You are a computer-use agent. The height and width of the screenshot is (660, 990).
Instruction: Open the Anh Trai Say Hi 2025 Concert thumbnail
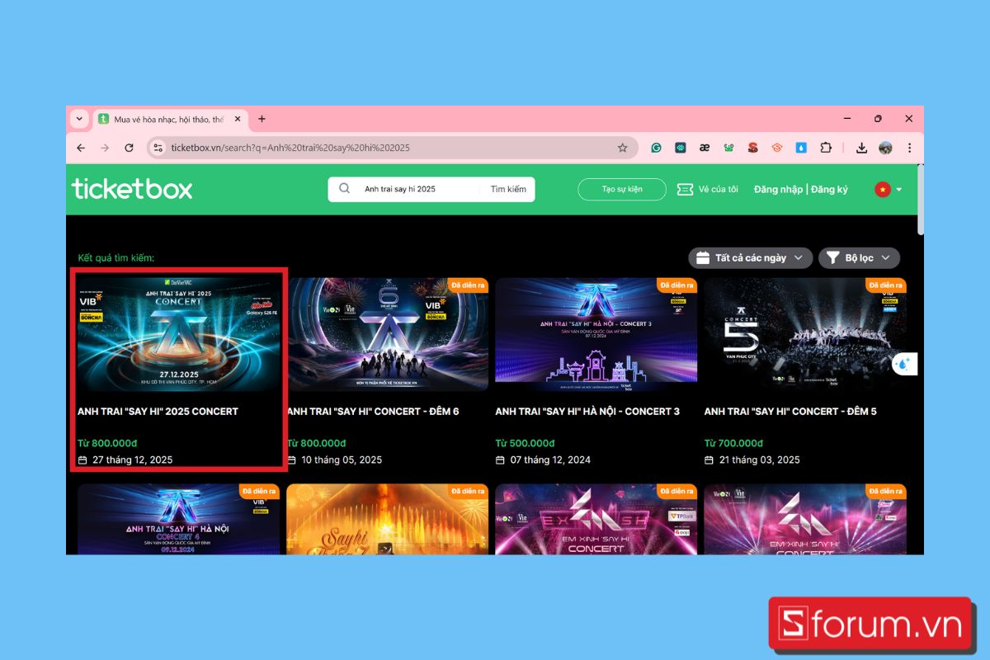click(179, 334)
